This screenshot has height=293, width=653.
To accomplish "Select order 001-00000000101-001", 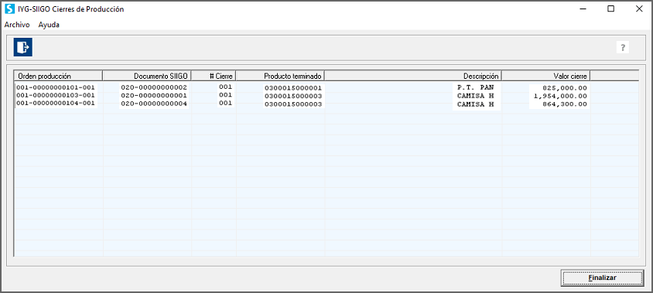I will click(56, 88).
